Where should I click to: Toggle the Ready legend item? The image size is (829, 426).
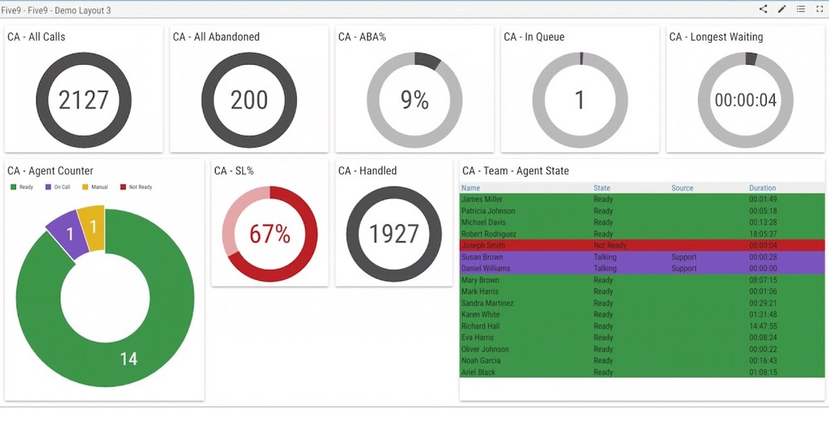22,187
